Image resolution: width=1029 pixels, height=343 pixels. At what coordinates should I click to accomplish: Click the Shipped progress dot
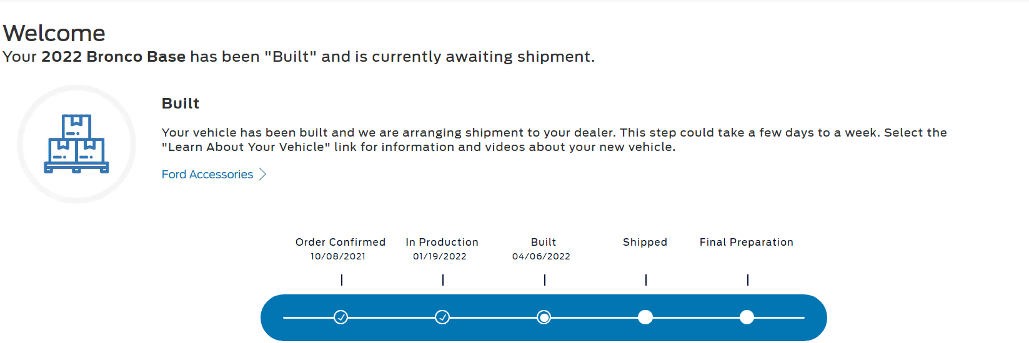[x=645, y=317]
